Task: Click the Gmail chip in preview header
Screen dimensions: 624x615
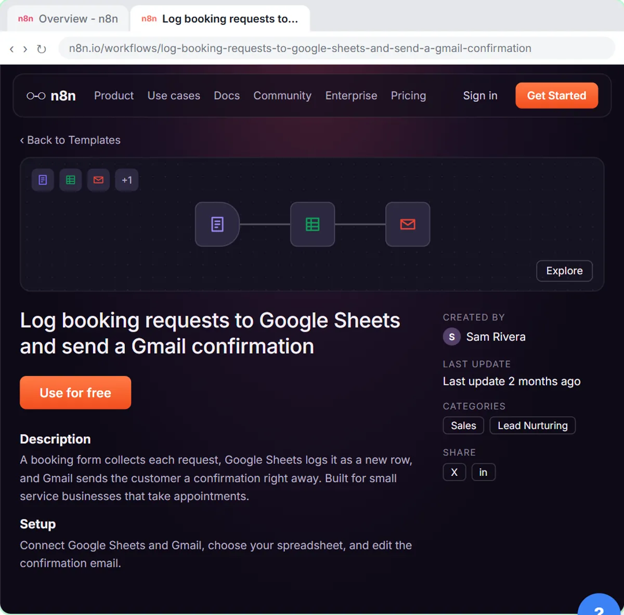Action: (98, 180)
